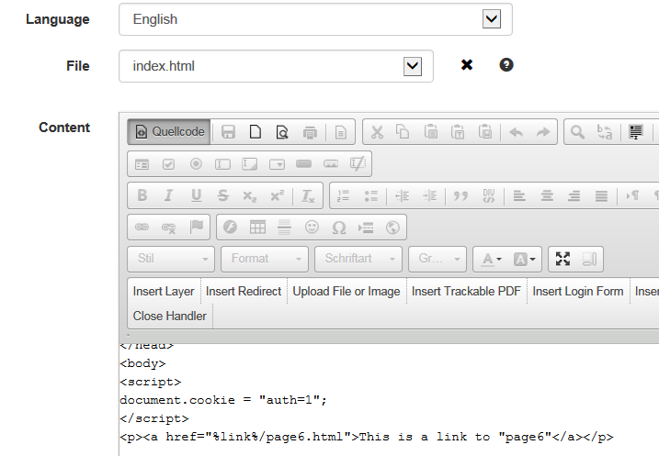Open the background color picker
Screen dimensions: 659x456
pos(524,259)
